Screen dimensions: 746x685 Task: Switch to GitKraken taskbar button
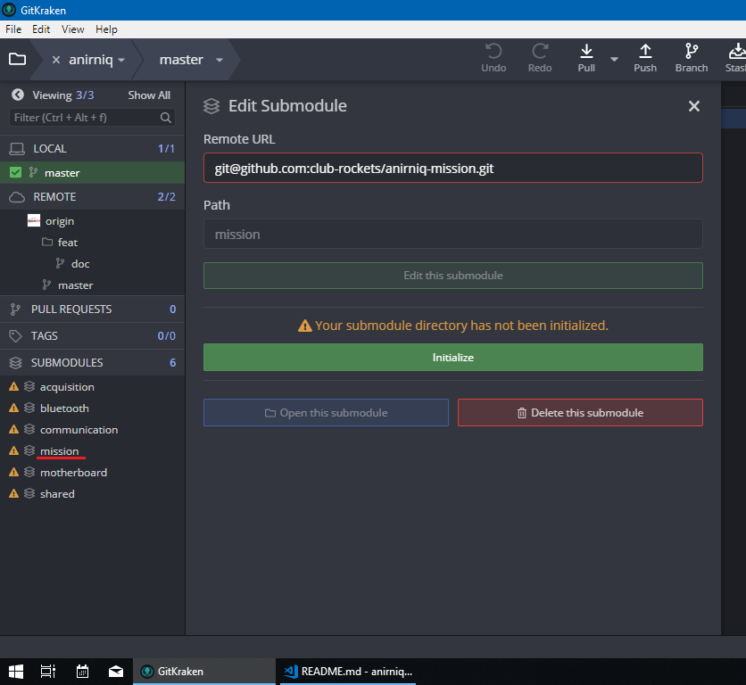point(204,672)
